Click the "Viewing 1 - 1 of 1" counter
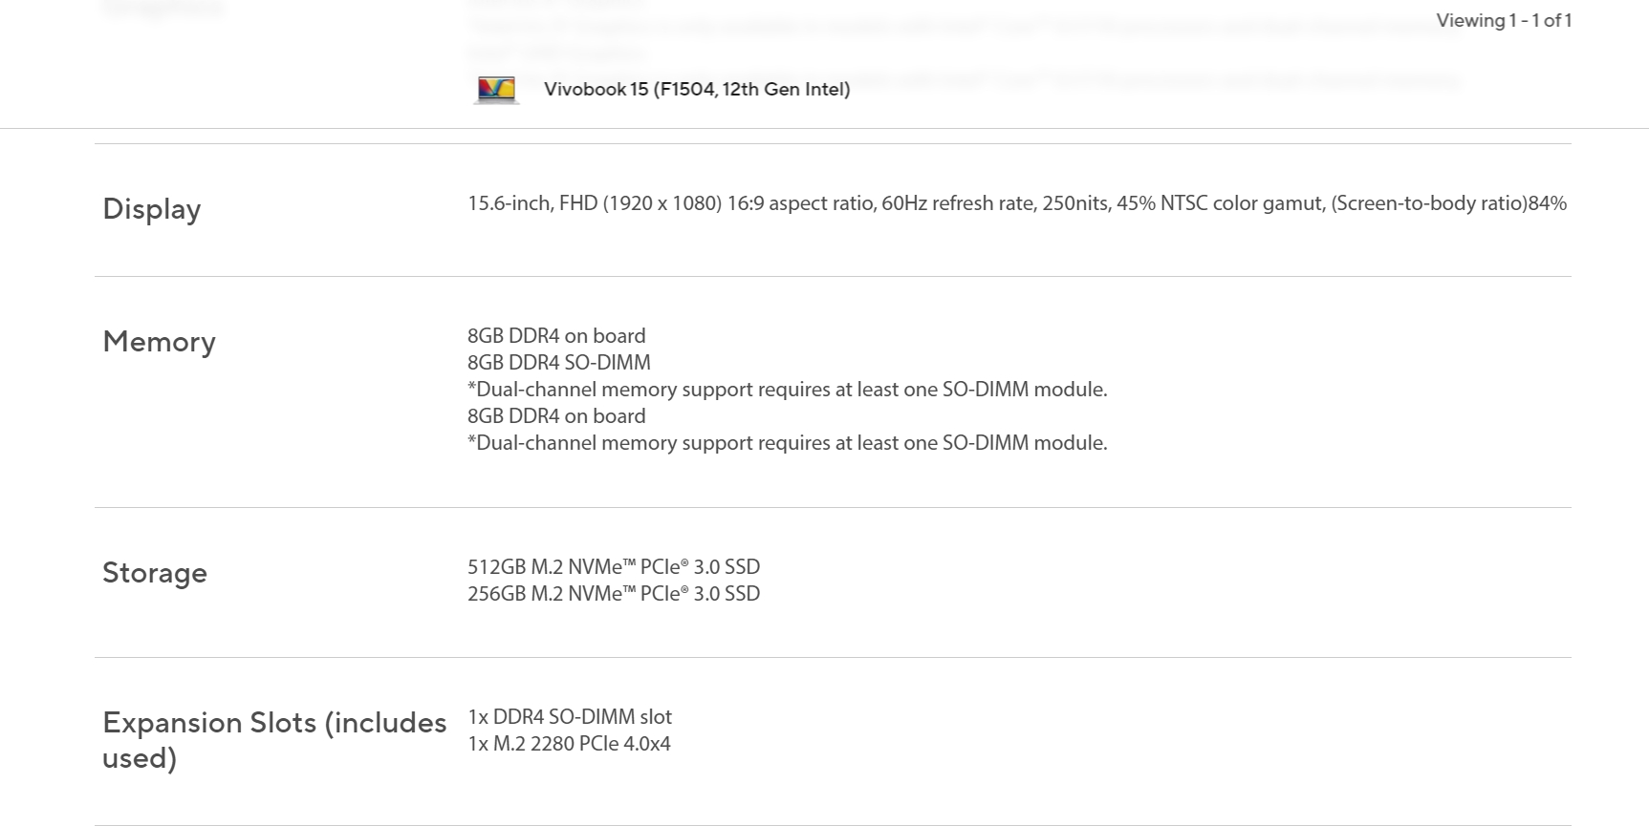This screenshot has width=1649, height=826. pos(1503,20)
